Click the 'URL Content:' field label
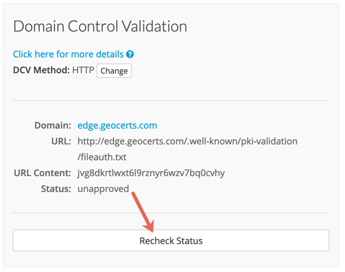The width and height of the screenshot is (345, 272). pyautogui.click(x=43, y=173)
